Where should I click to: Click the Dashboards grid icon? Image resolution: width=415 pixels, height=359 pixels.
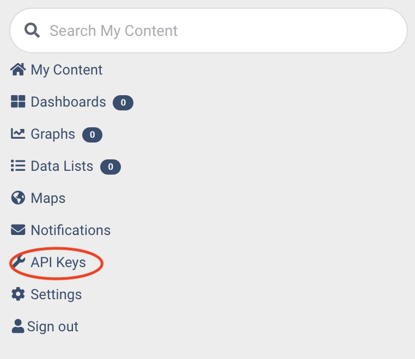click(18, 102)
